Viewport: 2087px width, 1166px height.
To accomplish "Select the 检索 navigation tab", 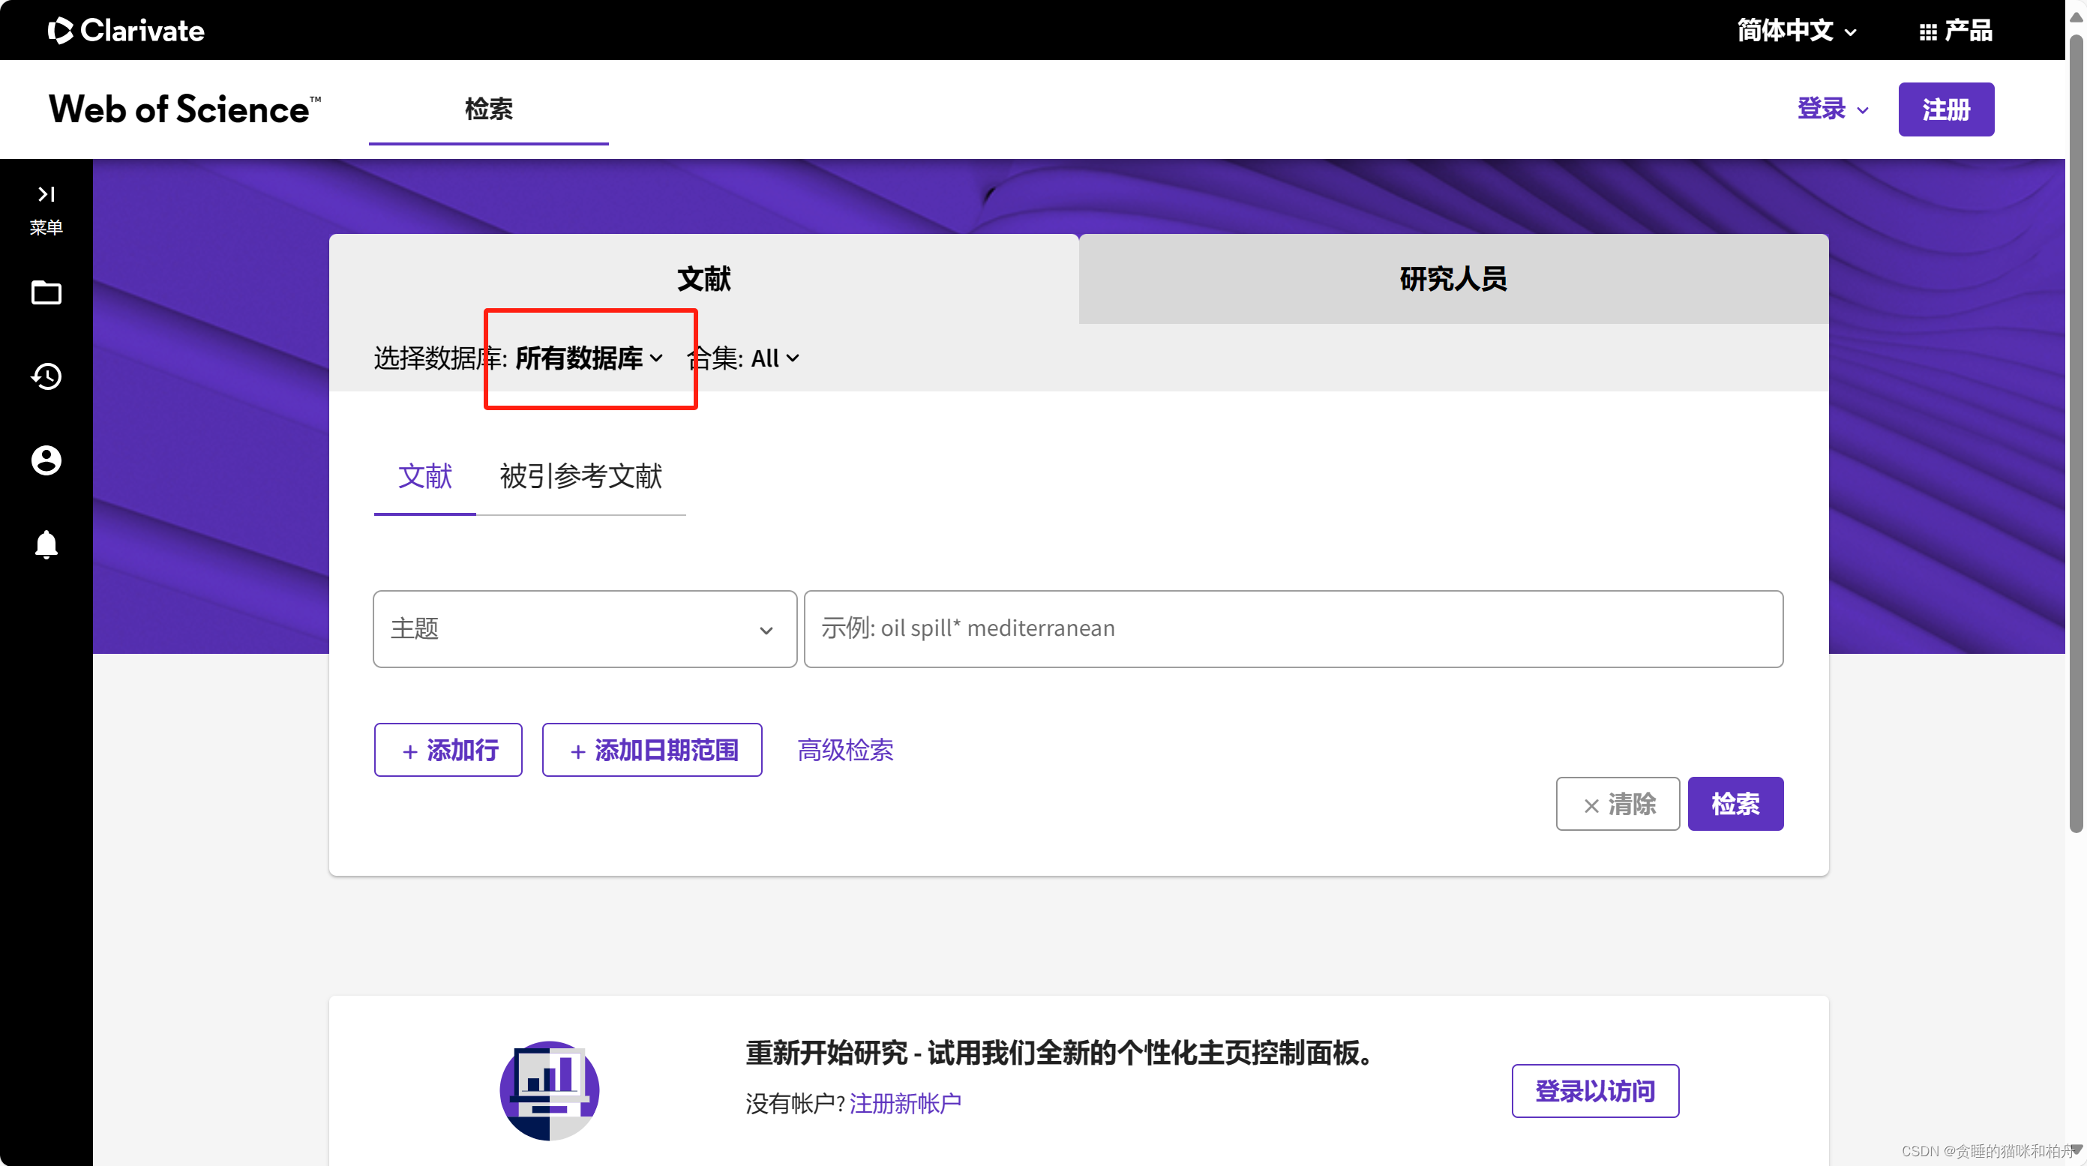I will (x=487, y=109).
